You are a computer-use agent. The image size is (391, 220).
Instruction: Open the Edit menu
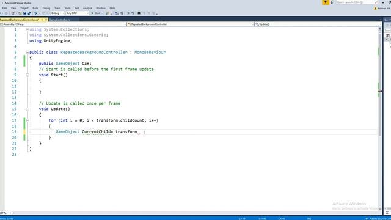[x=4, y=8]
